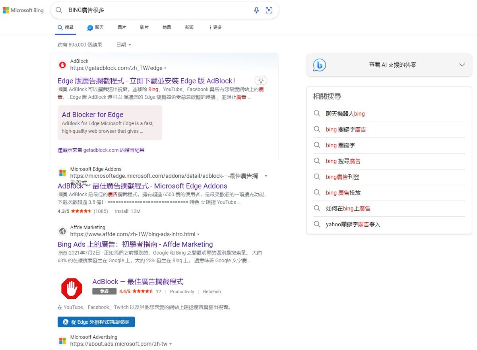
Task: Click search icon beside yahoo關鍵字廣告登入
Action: point(317,224)
